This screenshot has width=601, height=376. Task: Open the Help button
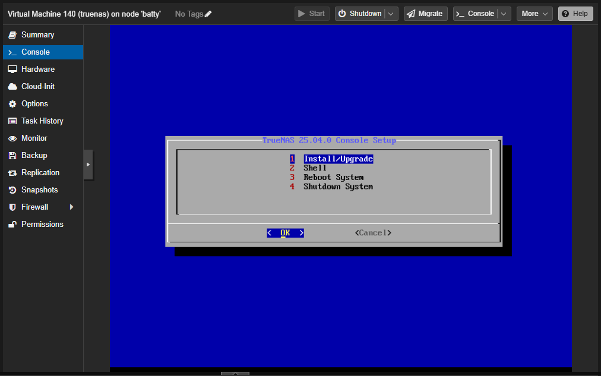tap(575, 14)
